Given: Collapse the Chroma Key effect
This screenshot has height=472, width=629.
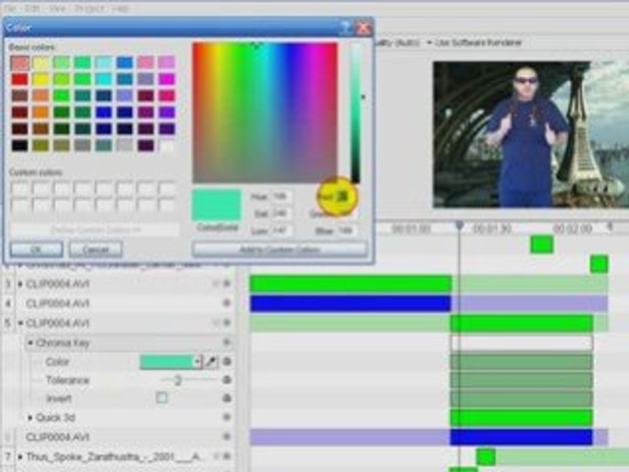Looking at the screenshot, I should coord(30,343).
